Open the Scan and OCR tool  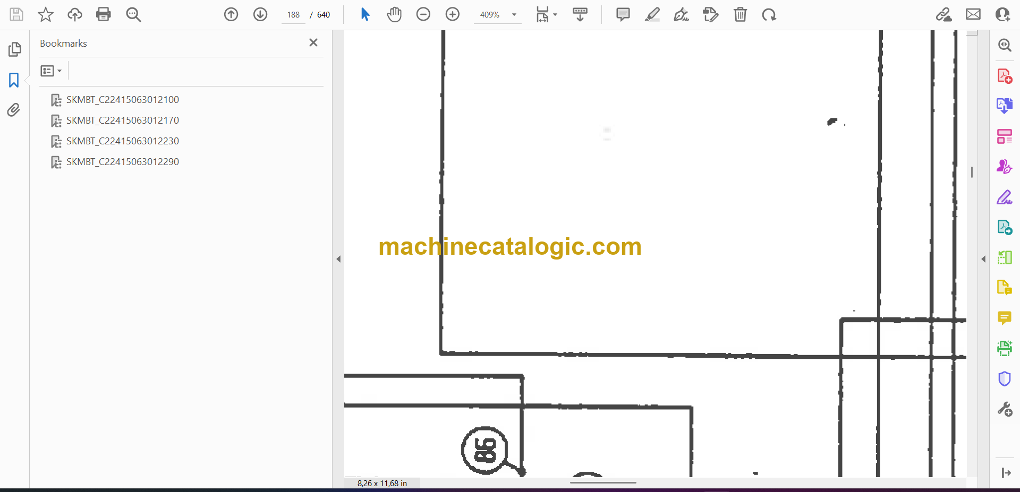point(1005,348)
